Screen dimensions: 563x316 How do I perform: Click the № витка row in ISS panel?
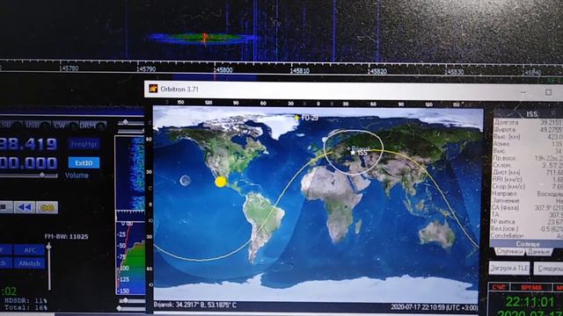click(x=528, y=221)
